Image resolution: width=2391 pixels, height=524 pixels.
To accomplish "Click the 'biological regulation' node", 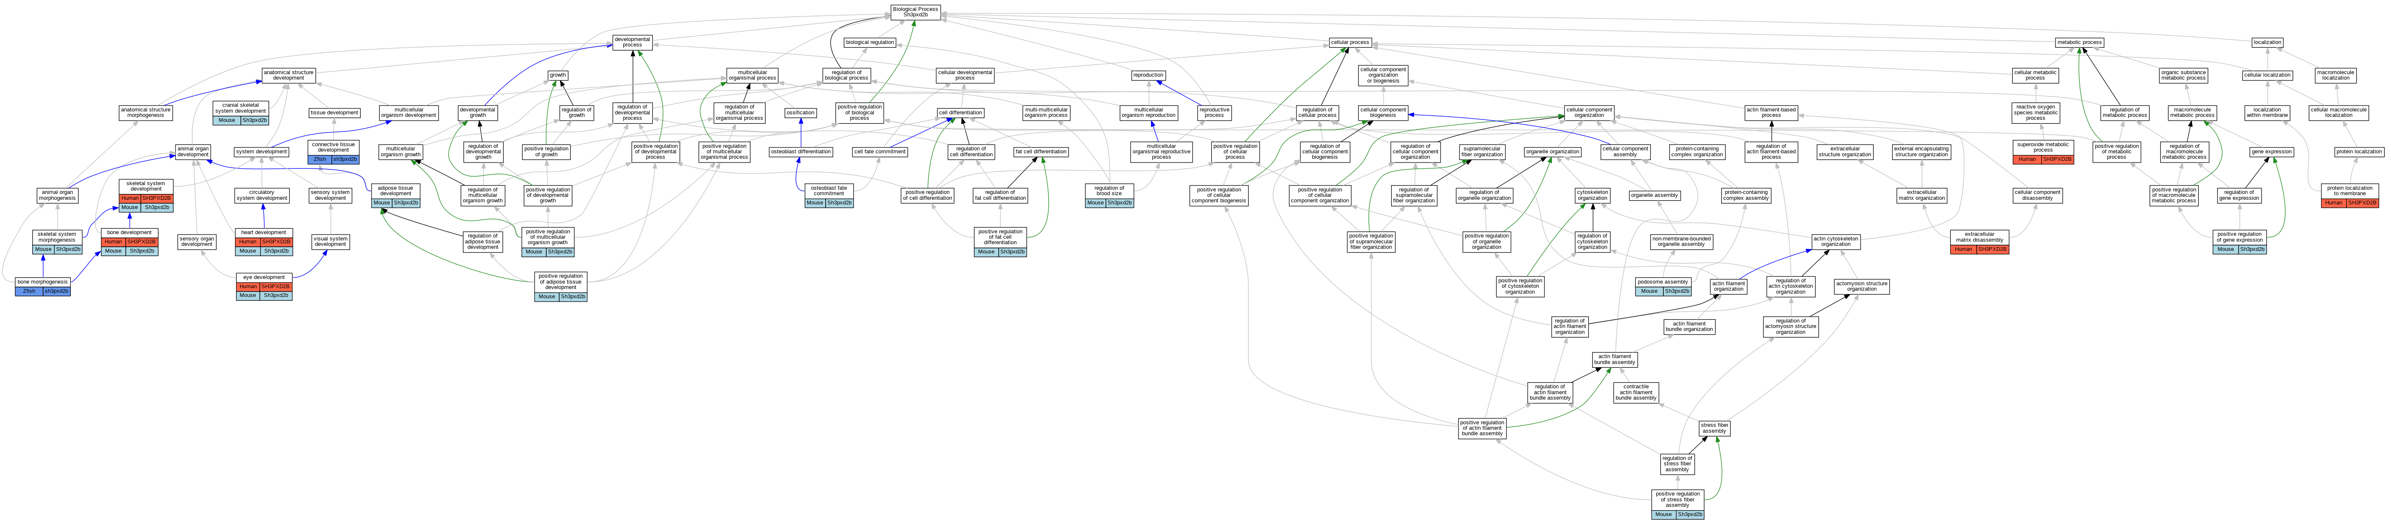I will pos(870,43).
